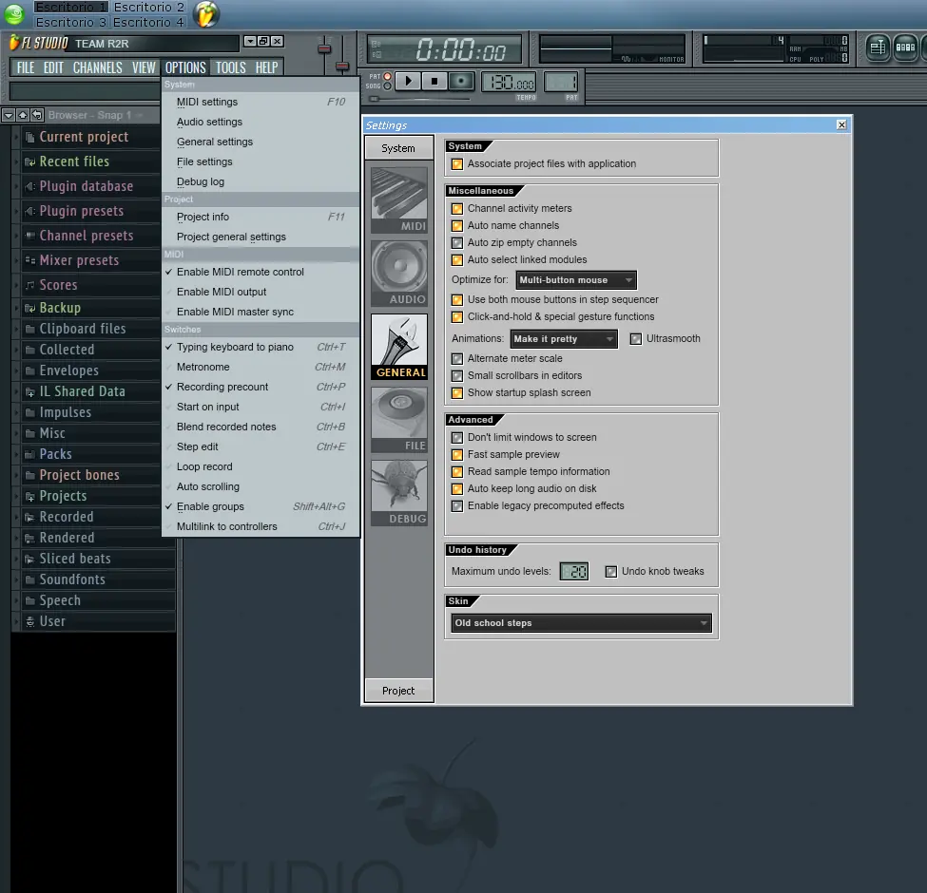927x893 pixels.
Task: Click the main pitch slider handle
Action: 341,66
